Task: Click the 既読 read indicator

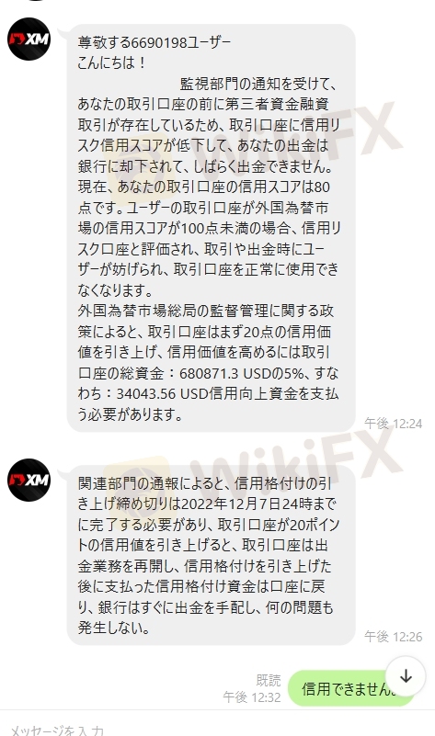Action: [269, 680]
